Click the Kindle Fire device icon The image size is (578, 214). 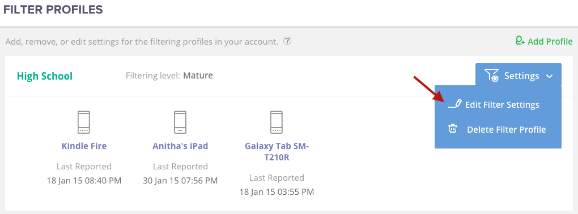(84, 122)
